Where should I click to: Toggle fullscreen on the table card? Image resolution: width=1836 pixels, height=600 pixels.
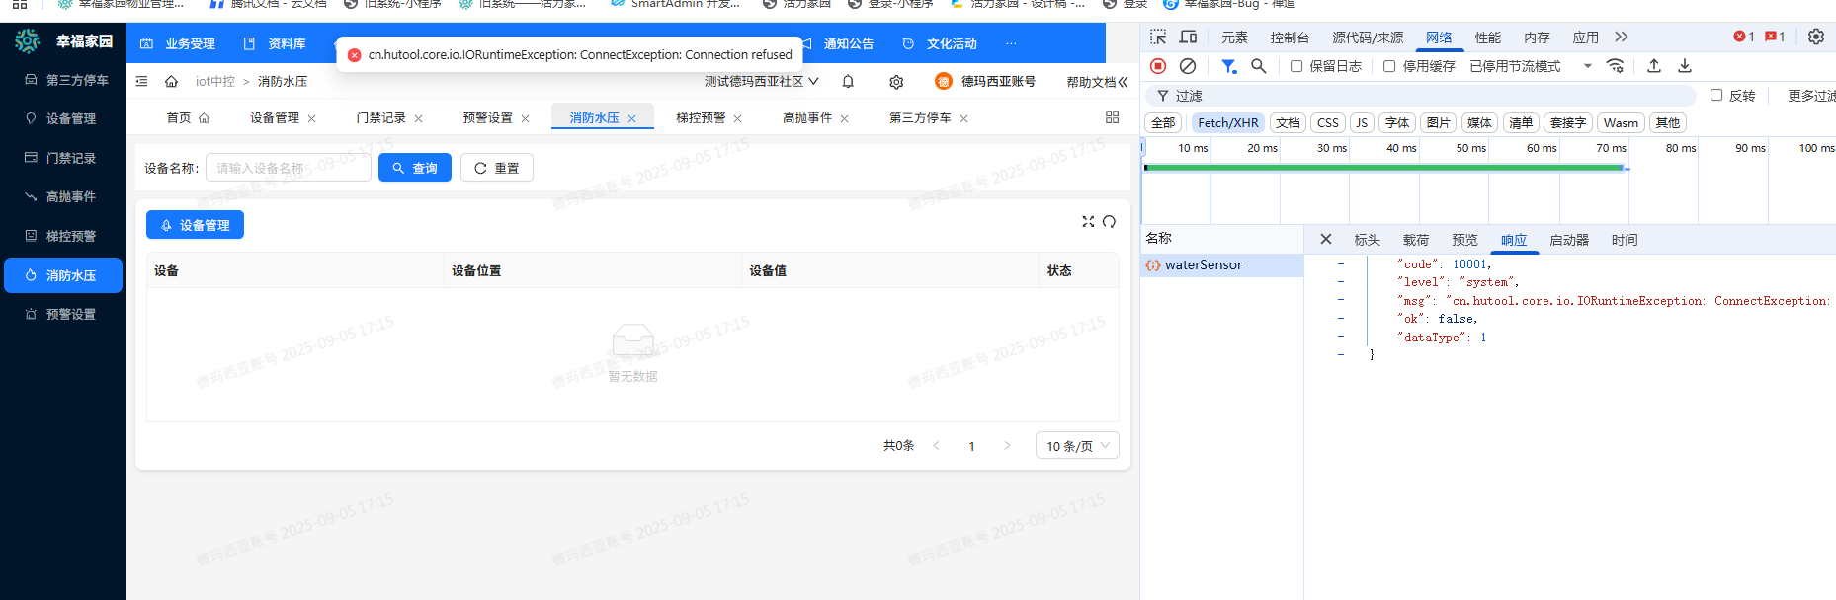(x=1088, y=221)
